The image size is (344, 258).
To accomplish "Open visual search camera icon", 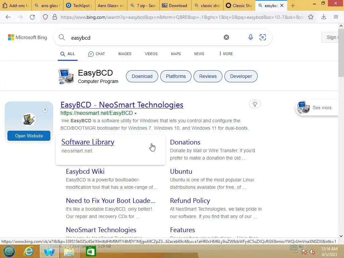I will [263, 37].
